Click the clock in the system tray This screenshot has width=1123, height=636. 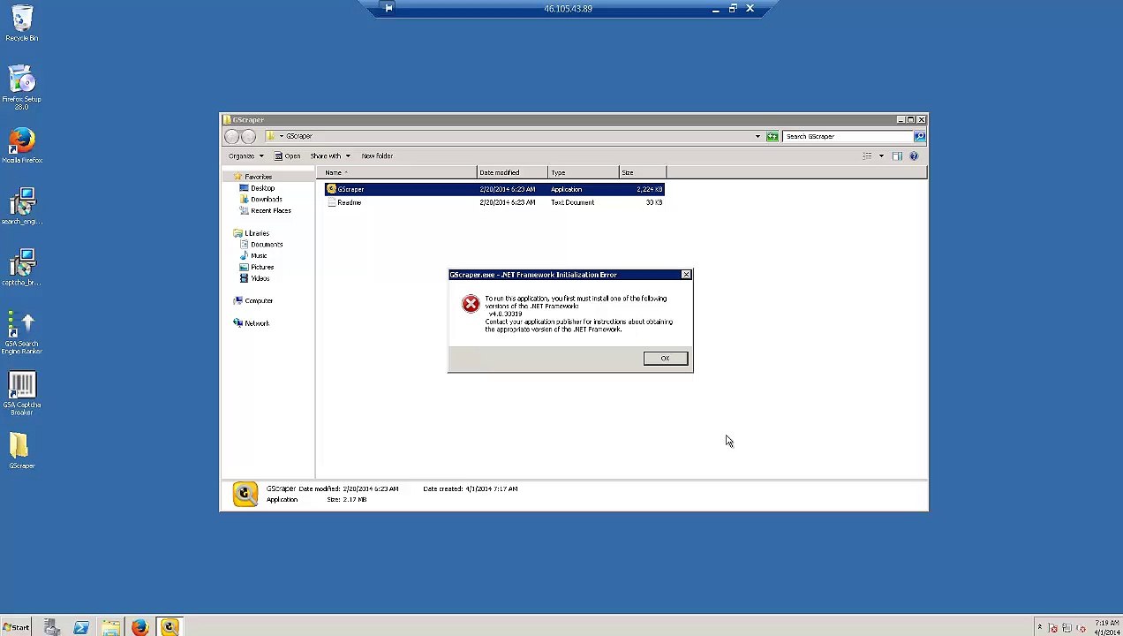click(x=1106, y=627)
